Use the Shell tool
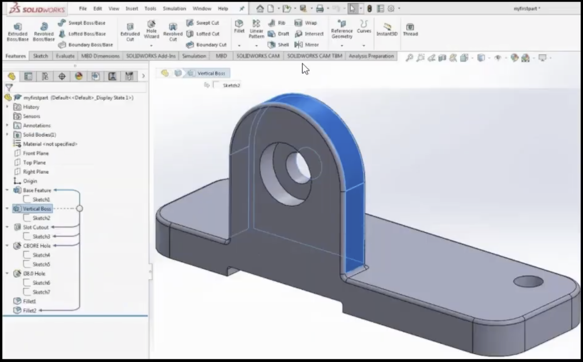583x362 pixels. click(278, 45)
